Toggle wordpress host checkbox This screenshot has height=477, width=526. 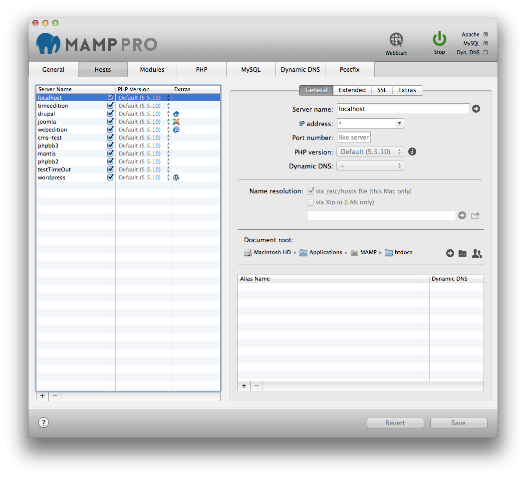coord(110,177)
